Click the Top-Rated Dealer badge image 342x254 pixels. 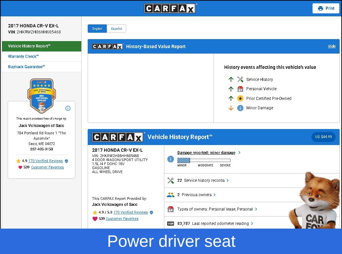pyautogui.click(x=41, y=96)
